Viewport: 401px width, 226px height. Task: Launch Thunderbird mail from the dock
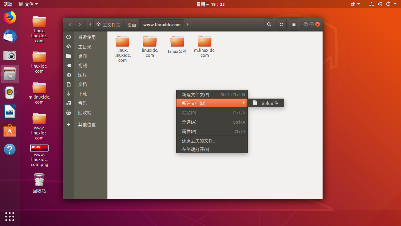[10, 36]
